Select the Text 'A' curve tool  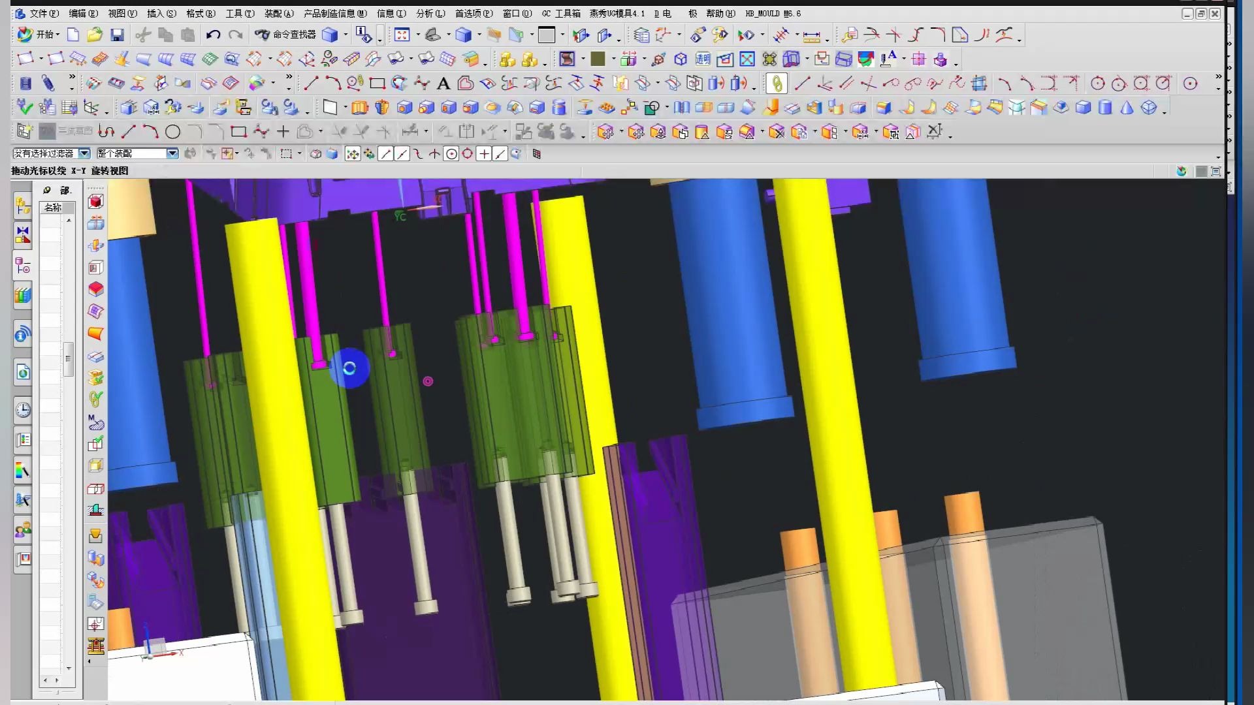click(443, 84)
